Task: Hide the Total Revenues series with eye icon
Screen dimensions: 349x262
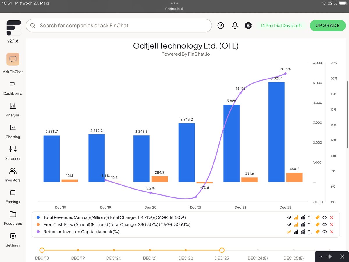Action: [x=325, y=217]
